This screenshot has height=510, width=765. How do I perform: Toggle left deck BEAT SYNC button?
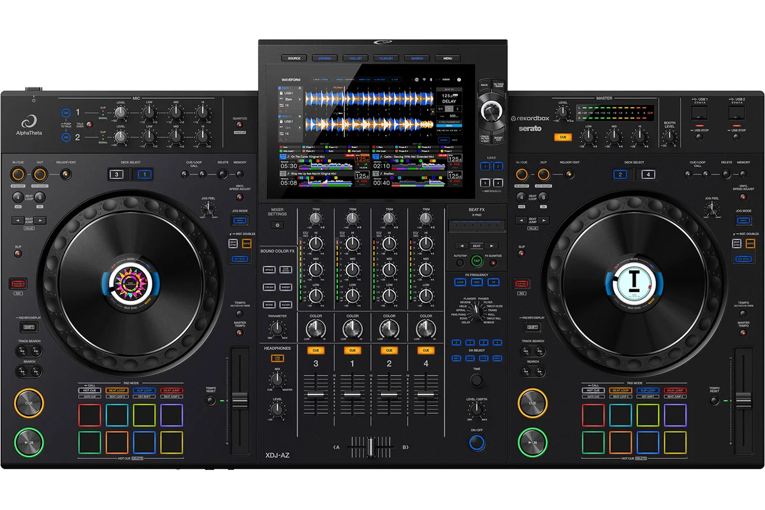pos(233,244)
